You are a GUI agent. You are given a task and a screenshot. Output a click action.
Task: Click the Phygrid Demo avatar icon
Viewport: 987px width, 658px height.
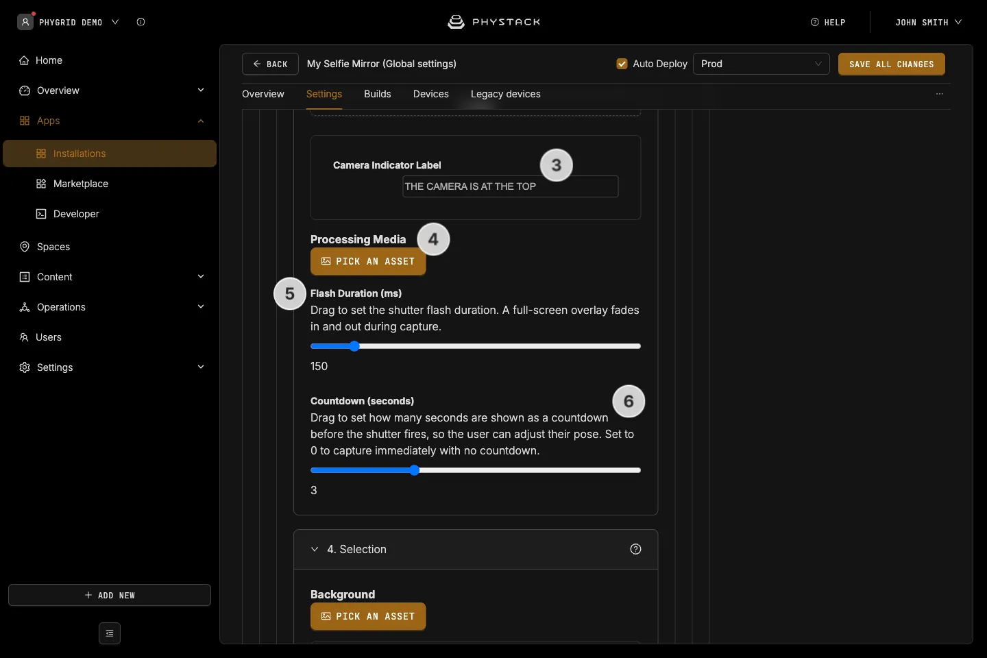tap(25, 22)
